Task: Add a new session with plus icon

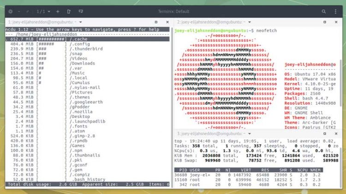Action: [x=58, y=12]
